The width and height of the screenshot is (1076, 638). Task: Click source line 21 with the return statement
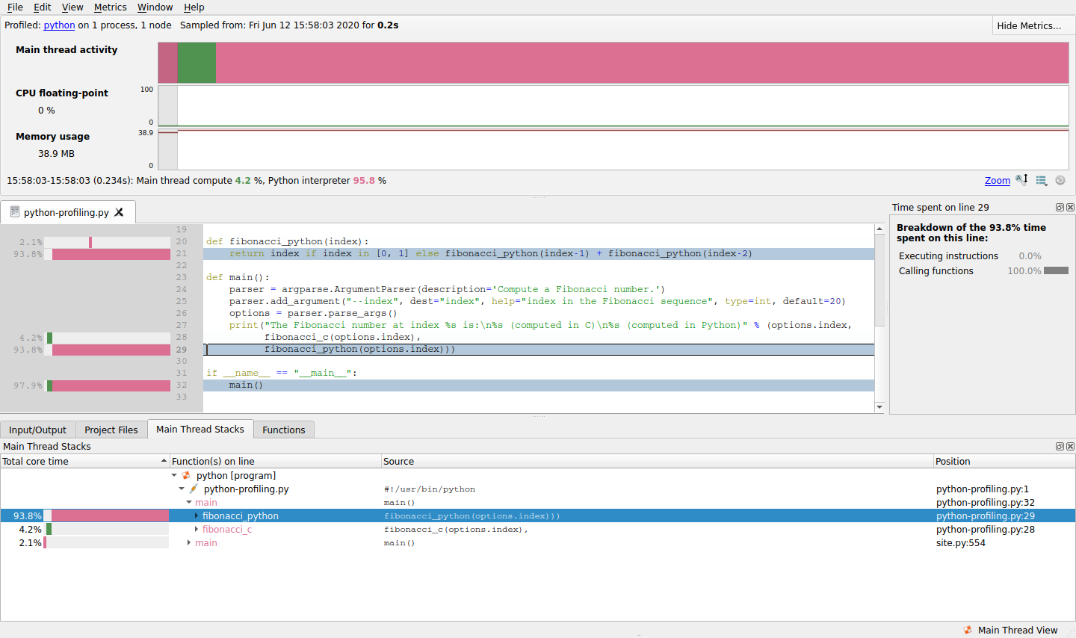[x=539, y=253]
